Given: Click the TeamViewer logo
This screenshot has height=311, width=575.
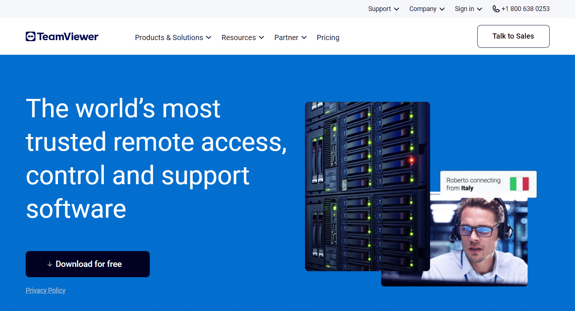Looking at the screenshot, I should (x=62, y=36).
